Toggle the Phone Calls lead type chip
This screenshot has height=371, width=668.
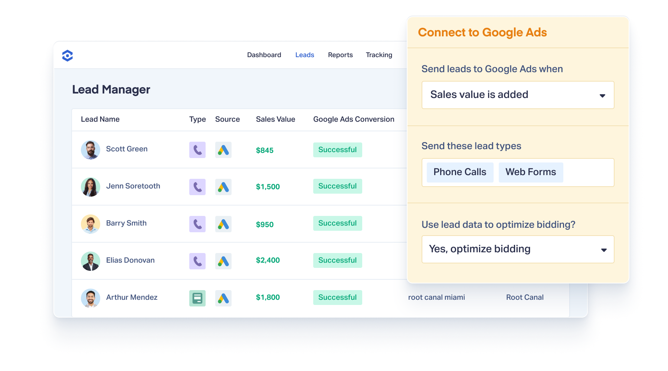point(460,172)
